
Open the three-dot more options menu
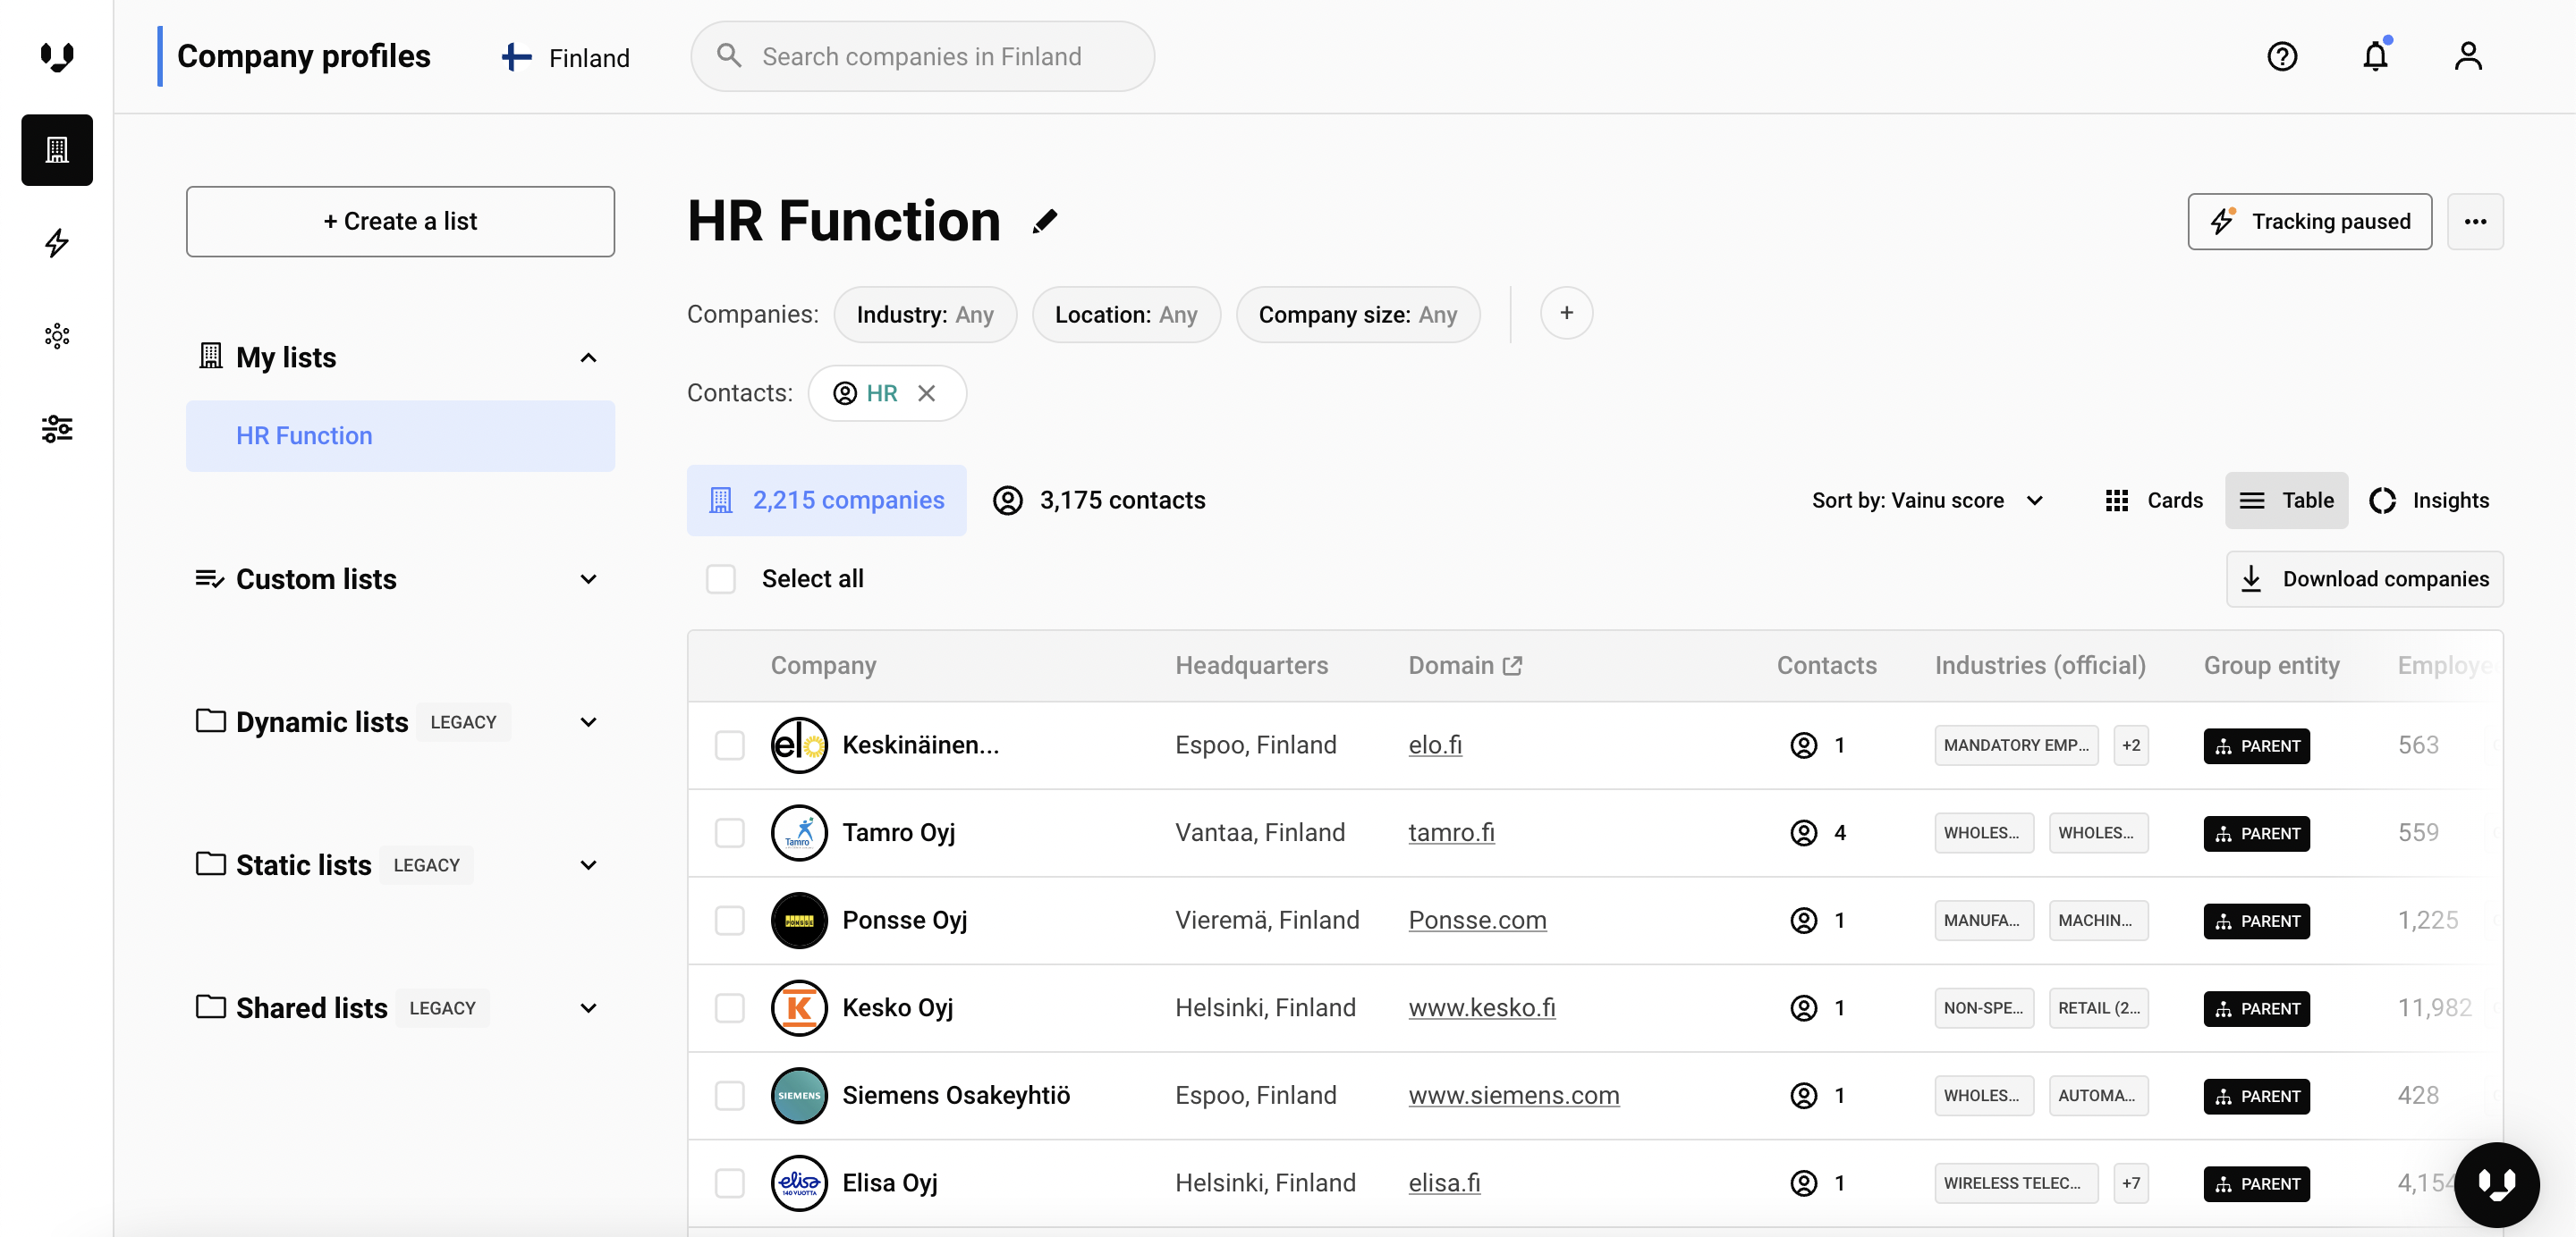point(2474,222)
